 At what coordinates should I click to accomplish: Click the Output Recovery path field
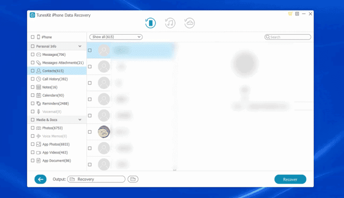[96, 179]
